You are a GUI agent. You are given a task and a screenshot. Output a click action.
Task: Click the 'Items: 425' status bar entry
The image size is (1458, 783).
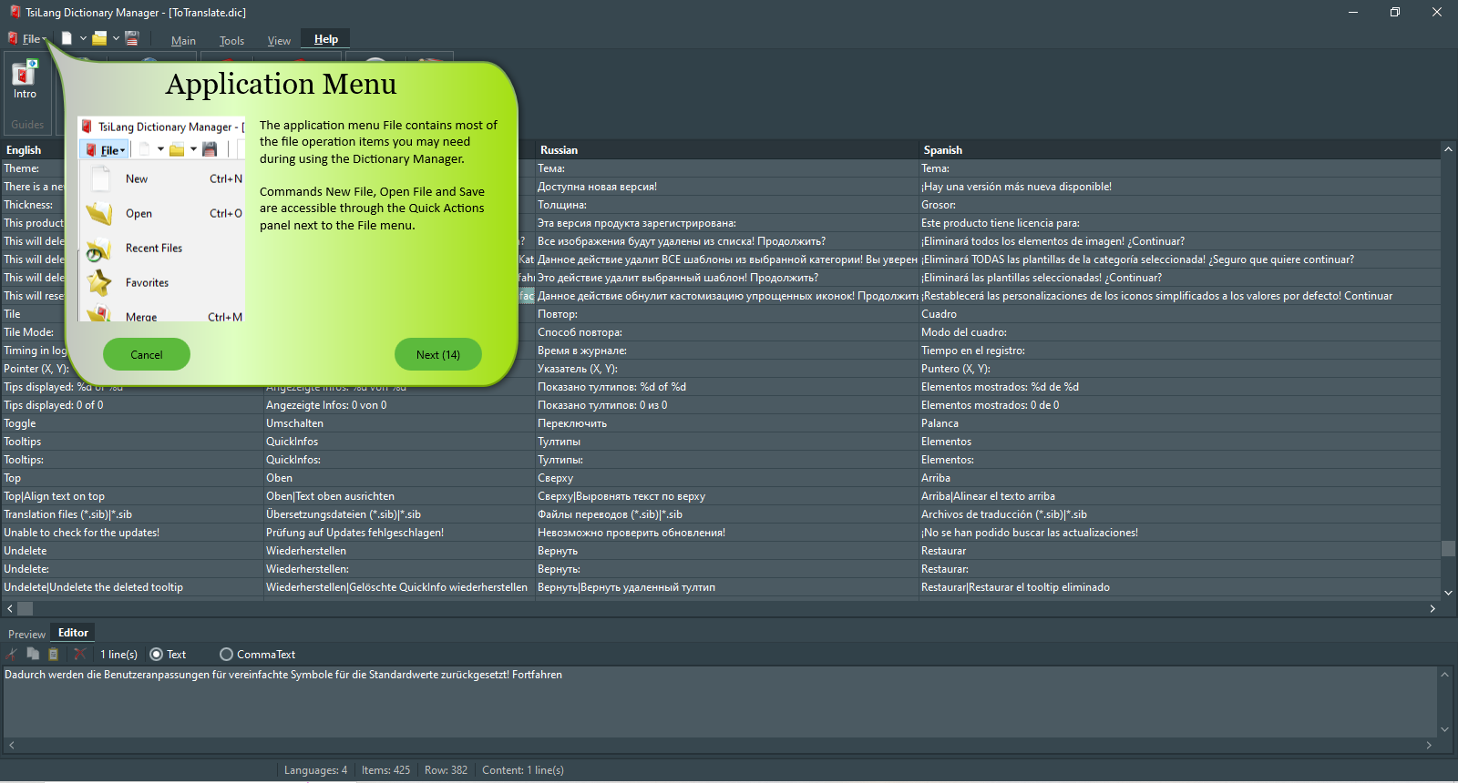point(385,770)
